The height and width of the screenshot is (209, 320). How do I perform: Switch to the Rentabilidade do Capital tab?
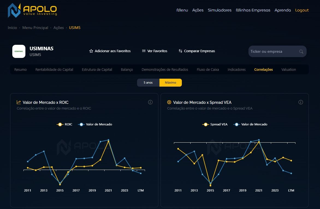(54, 69)
